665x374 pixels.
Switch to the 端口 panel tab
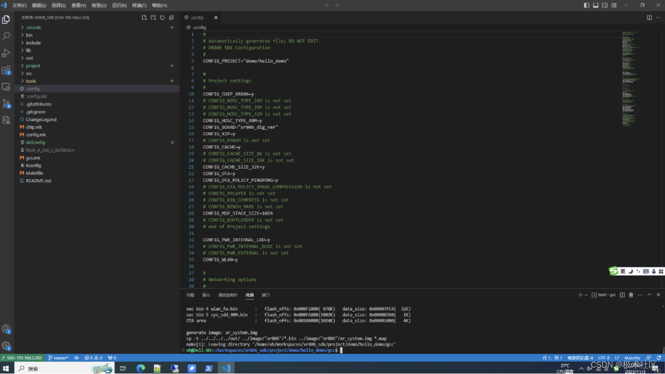266,295
